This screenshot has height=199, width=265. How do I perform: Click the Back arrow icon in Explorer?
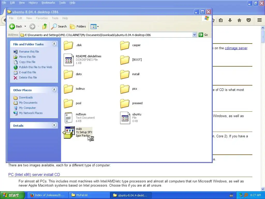pyautogui.click(x=12, y=26)
